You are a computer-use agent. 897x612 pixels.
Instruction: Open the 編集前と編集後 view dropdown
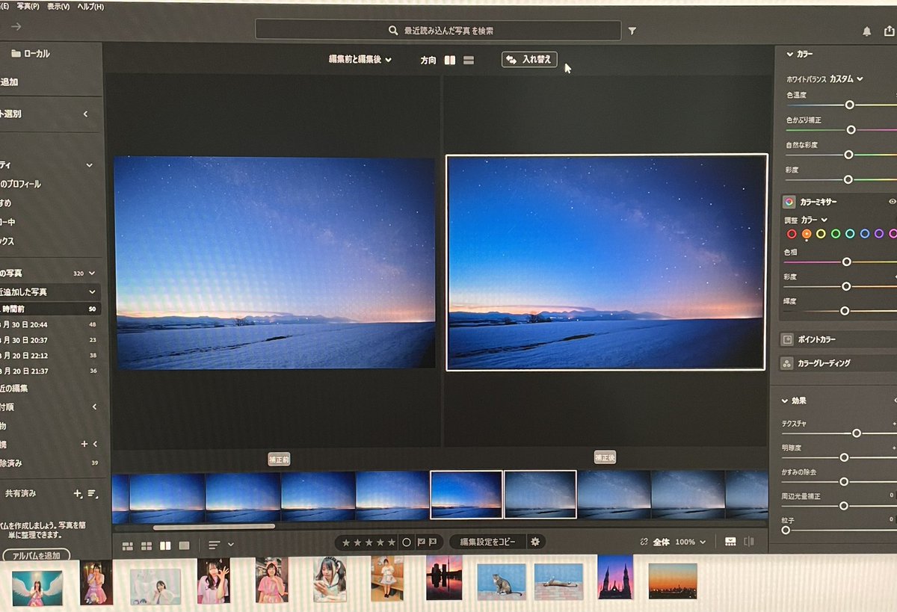coord(360,60)
